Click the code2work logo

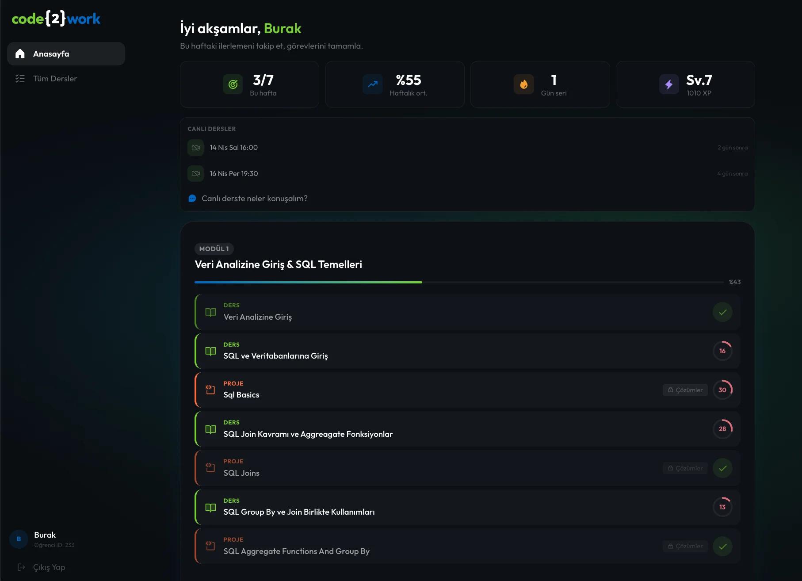[x=56, y=19]
